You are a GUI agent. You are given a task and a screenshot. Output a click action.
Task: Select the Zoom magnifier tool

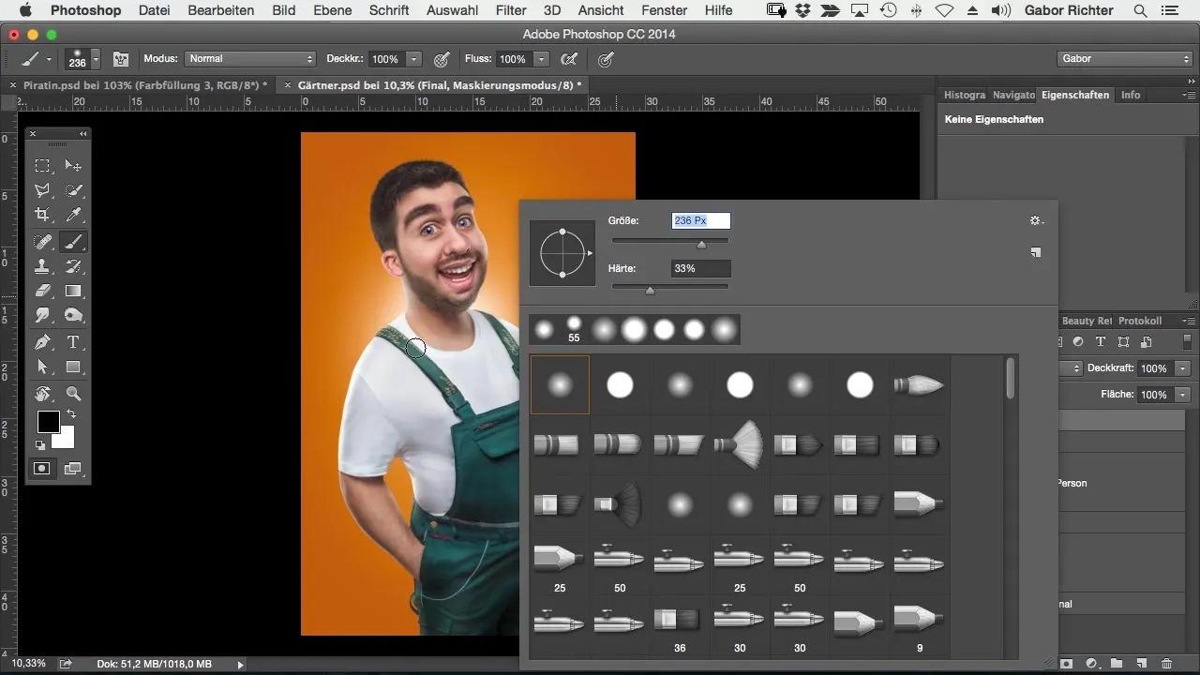pos(73,394)
